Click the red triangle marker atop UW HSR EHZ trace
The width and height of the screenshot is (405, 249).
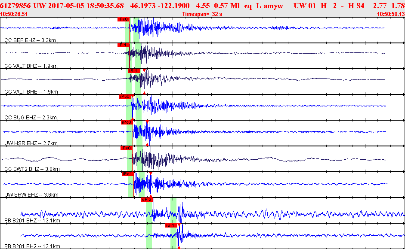point(147,121)
